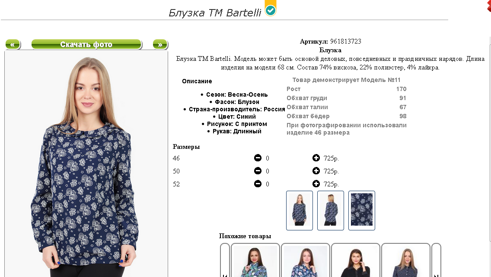Open second similar product with blue floral blouse
Screen dimensions: 491x277
pyautogui.click(x=306, y=261)
